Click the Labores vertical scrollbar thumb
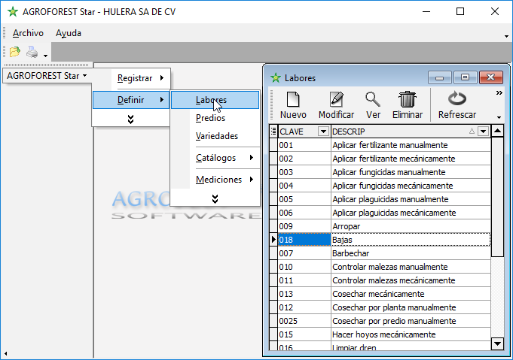 click(x=497, y=197)
